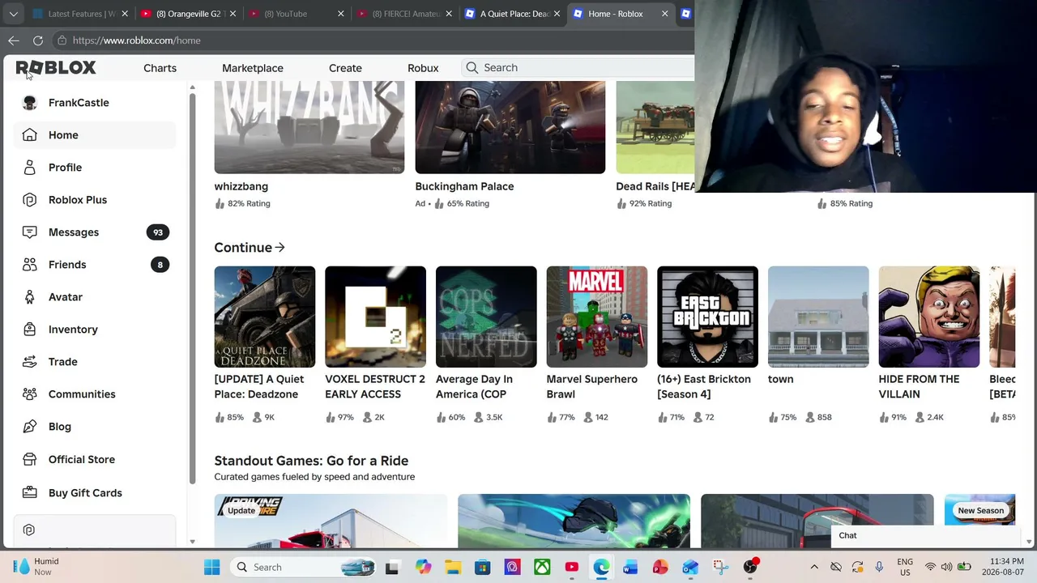Open Xbox app from the taskbar
This screenshot has width=1037, height=583.
[542, 567]
